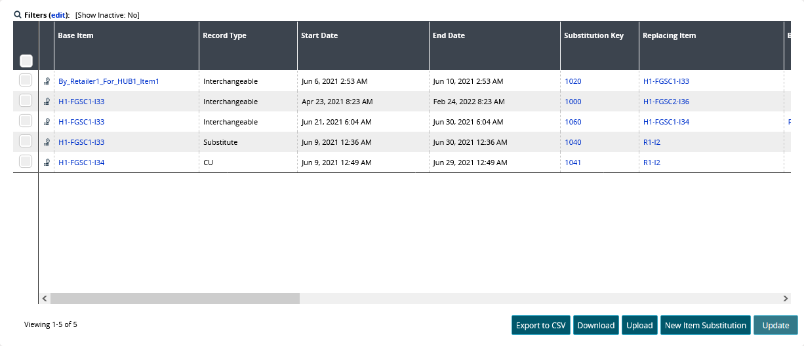Click the row icon beside By_Retailer1_For_HUB1_Item1
The image size is (804, 346).
(47, 82)
